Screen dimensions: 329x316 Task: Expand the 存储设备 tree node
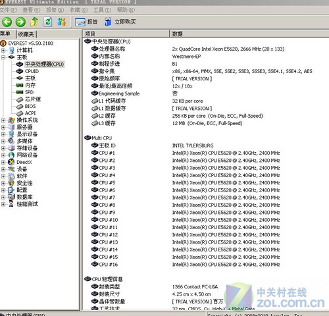pyautogui.click(x=3, y=148)
